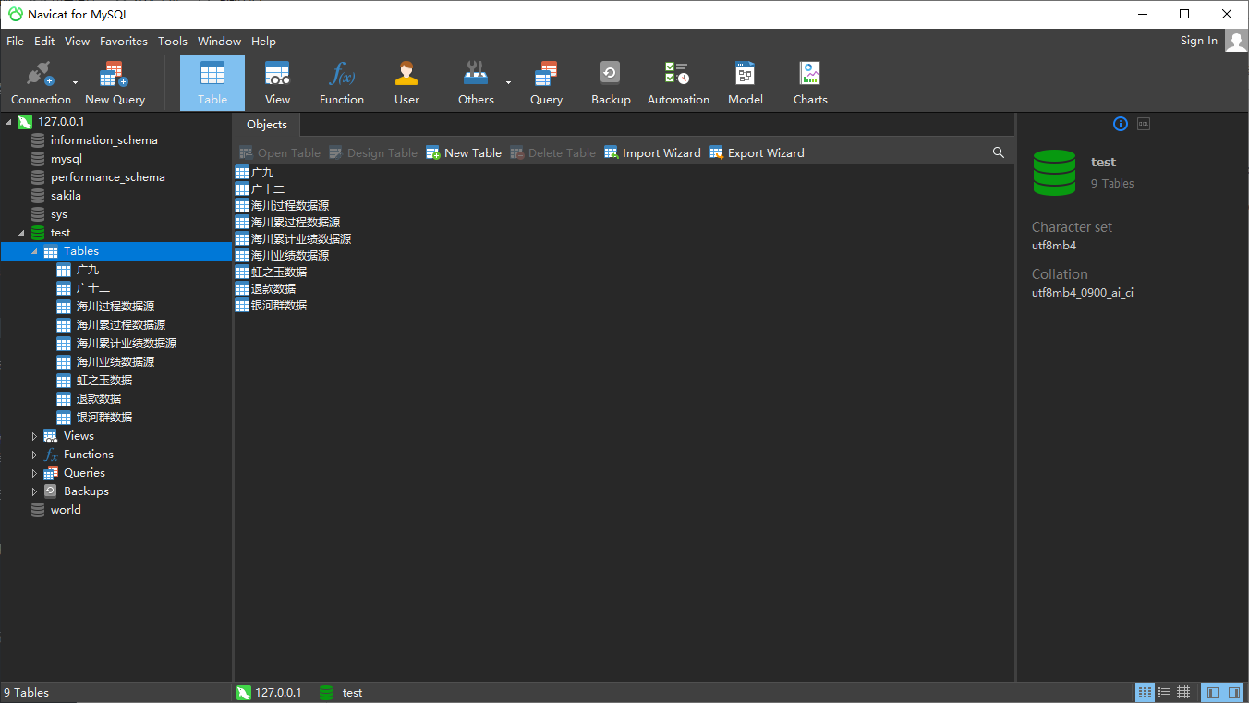Click 127.0.0.1 connection in status bar

pos(269,693)
